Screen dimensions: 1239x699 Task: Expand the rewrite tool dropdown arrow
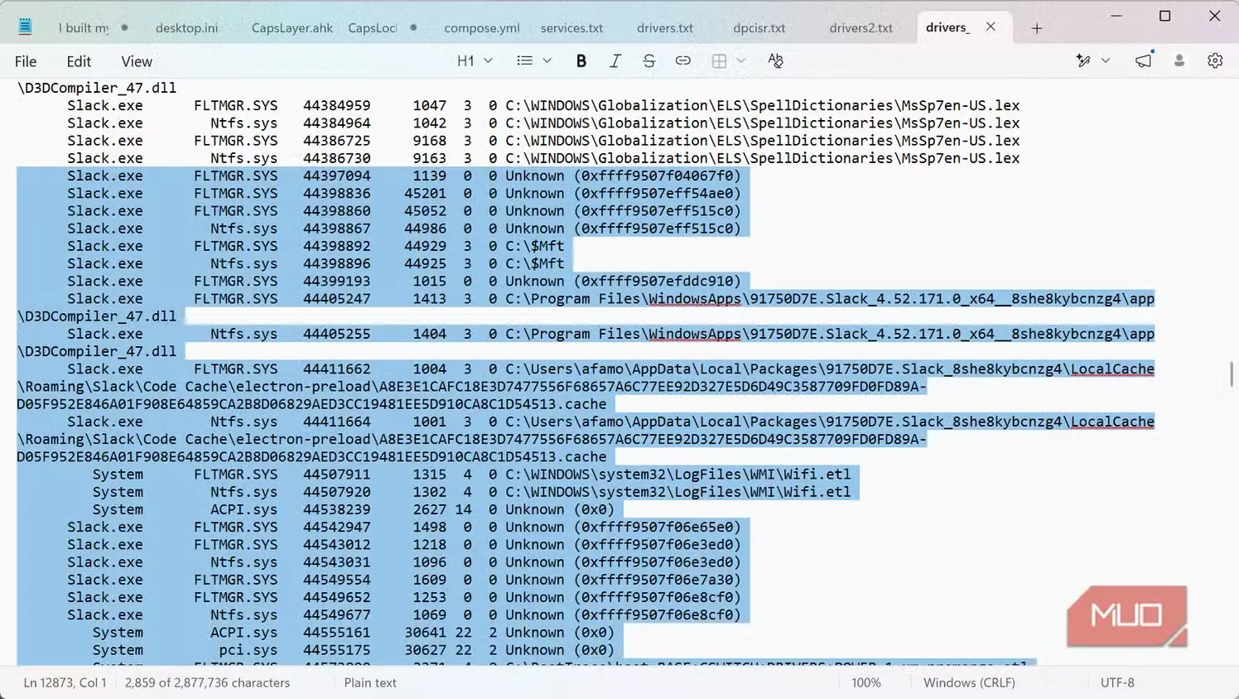click(x=1105, y=60)
